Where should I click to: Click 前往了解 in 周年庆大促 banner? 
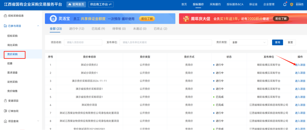click(281, 19)
